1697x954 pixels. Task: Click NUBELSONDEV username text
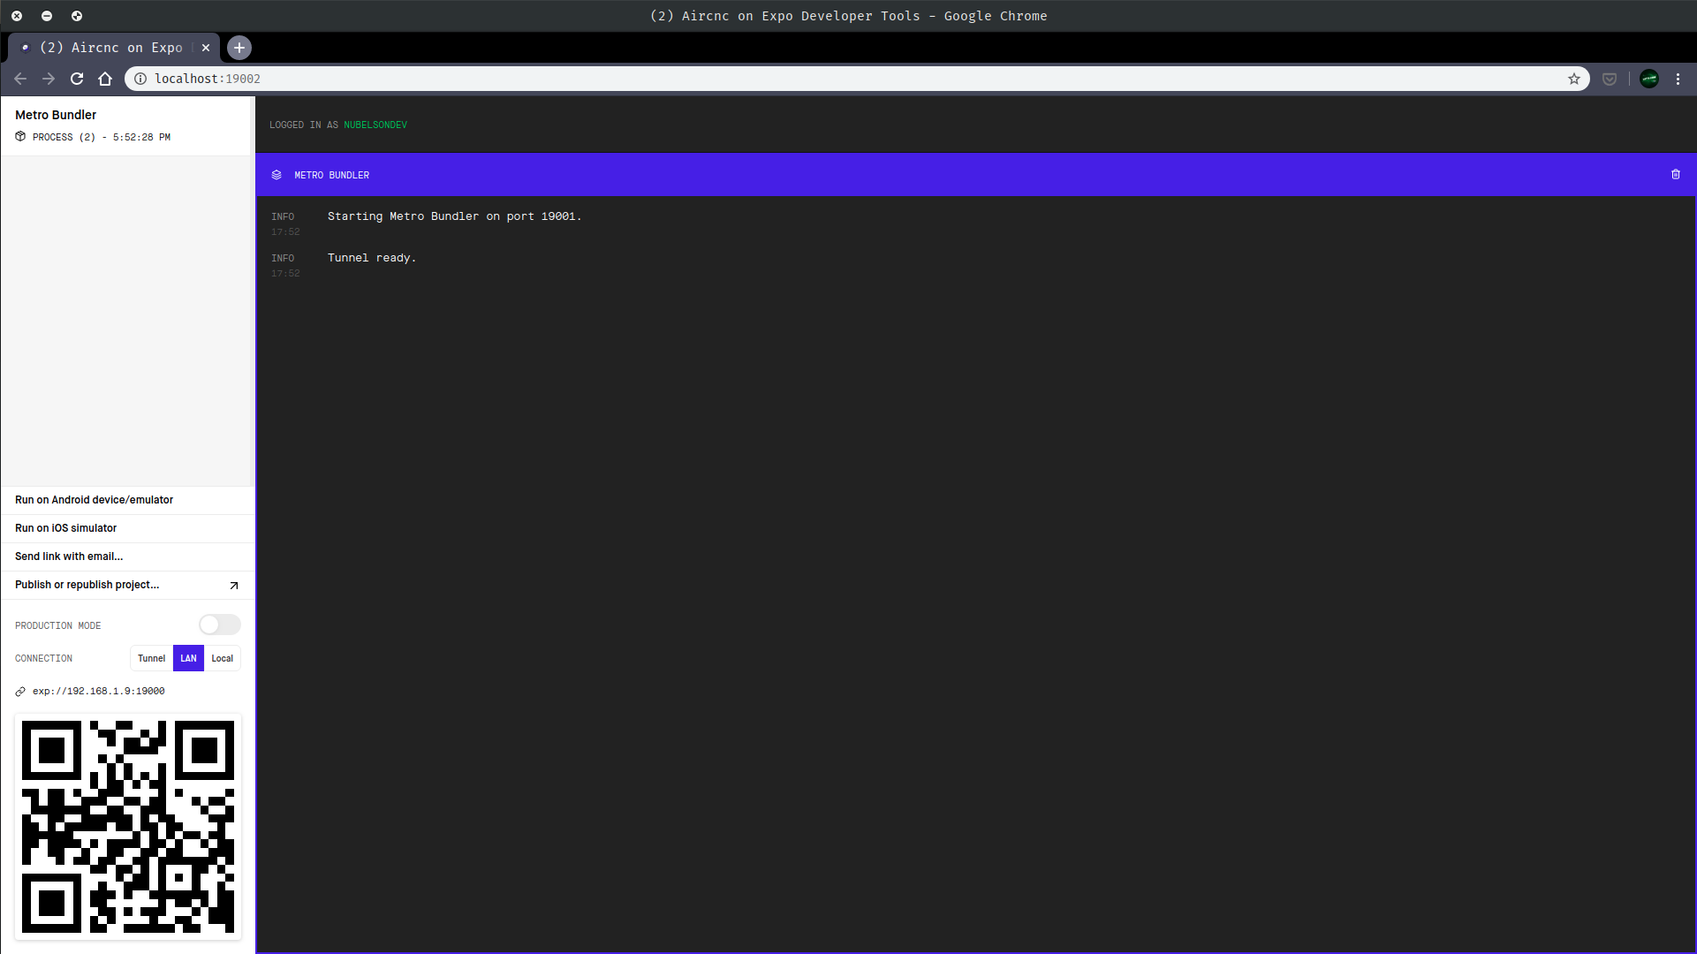[375, 125]
